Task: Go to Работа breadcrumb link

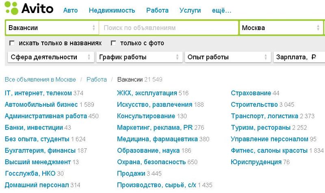Action: click(x=97, y=79)
